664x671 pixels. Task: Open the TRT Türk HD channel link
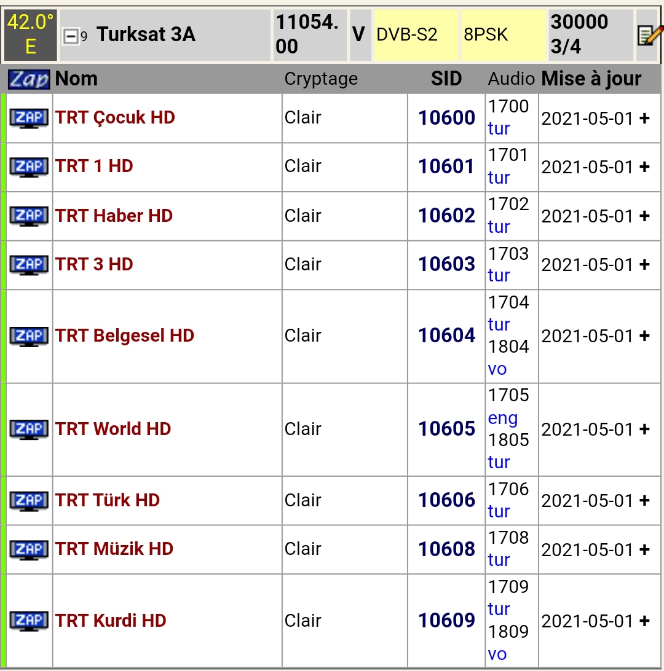(108, 500)
